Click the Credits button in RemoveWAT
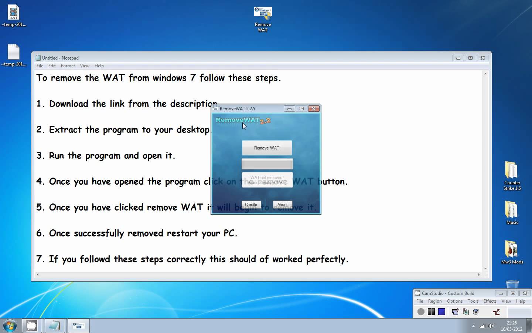Screen dimensions: 532x333 click(251, 205)
